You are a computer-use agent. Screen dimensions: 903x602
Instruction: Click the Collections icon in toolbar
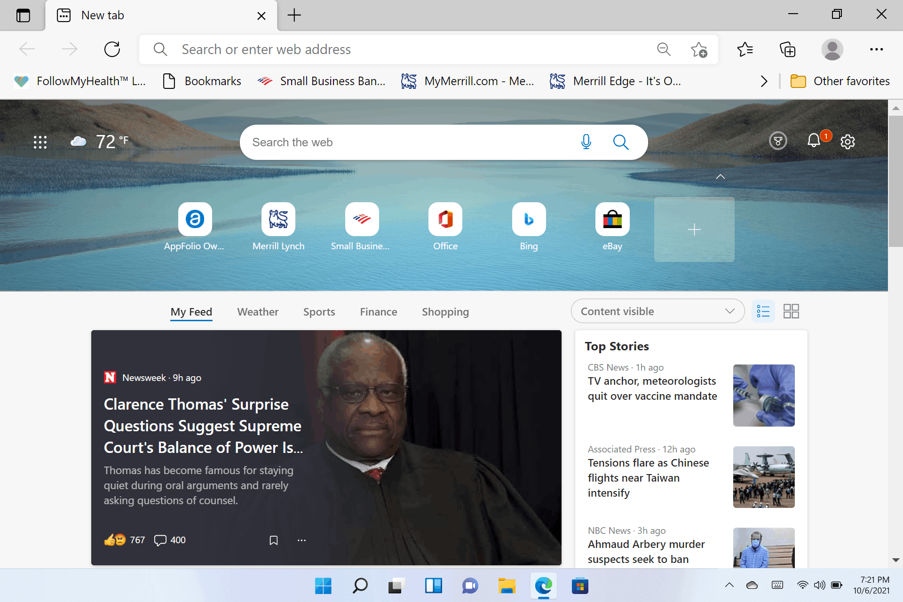(x=787, y=49)
